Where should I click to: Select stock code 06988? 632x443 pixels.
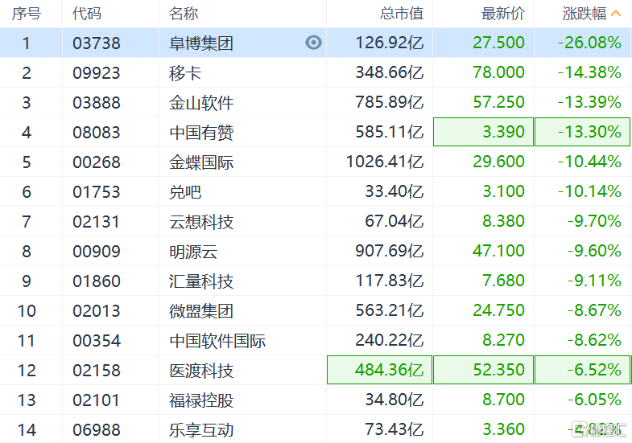coord(97,430)
